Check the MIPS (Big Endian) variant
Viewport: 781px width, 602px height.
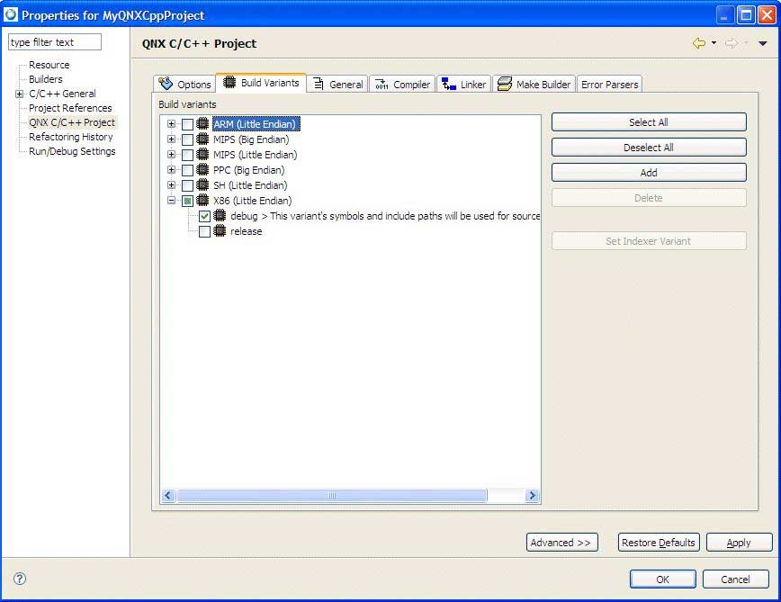point(187,139)
